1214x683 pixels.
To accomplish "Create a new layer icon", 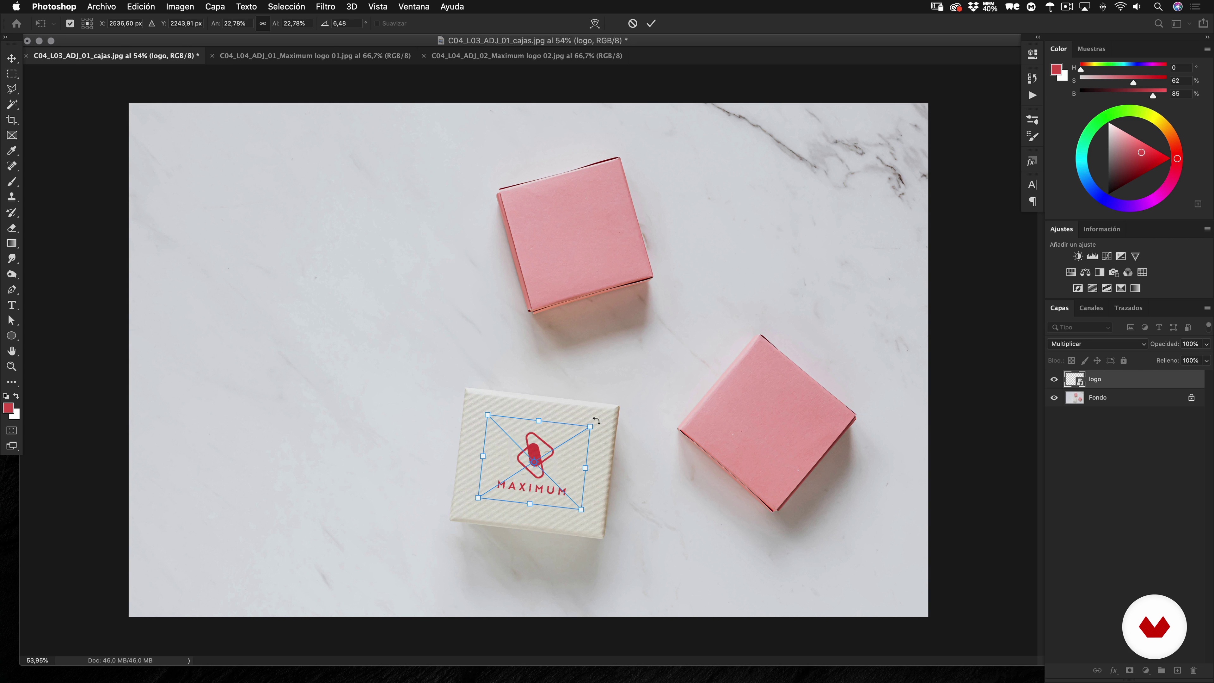I will click(1177, 670).
